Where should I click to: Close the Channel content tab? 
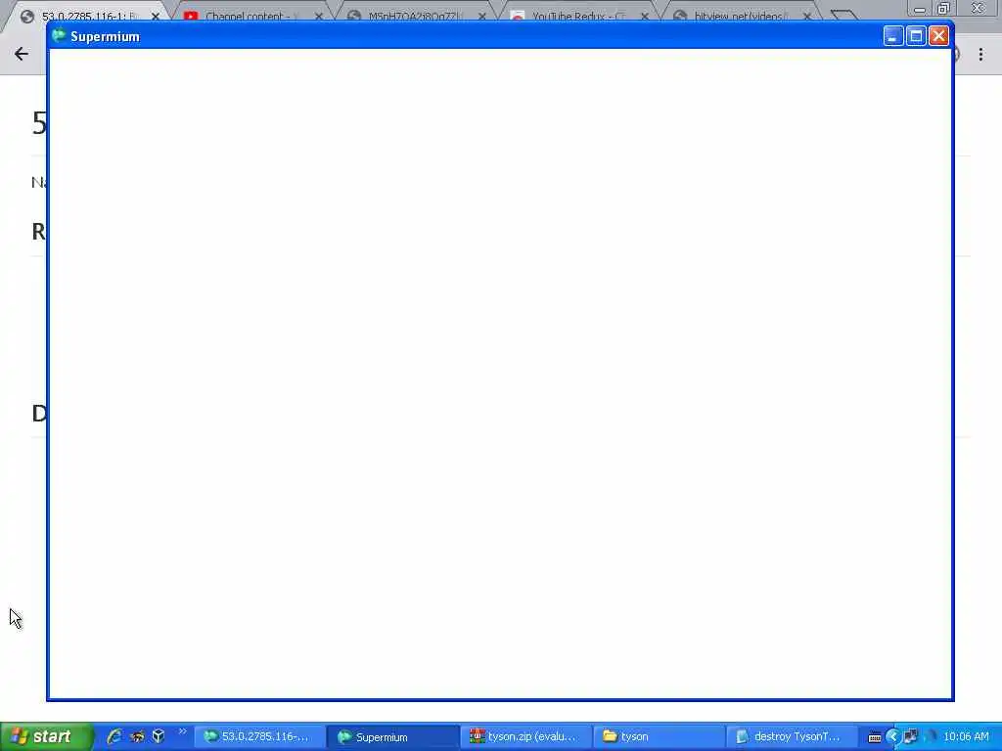(x=319, y=16)
